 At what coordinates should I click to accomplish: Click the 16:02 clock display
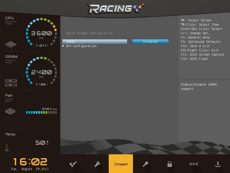point(30,162)
